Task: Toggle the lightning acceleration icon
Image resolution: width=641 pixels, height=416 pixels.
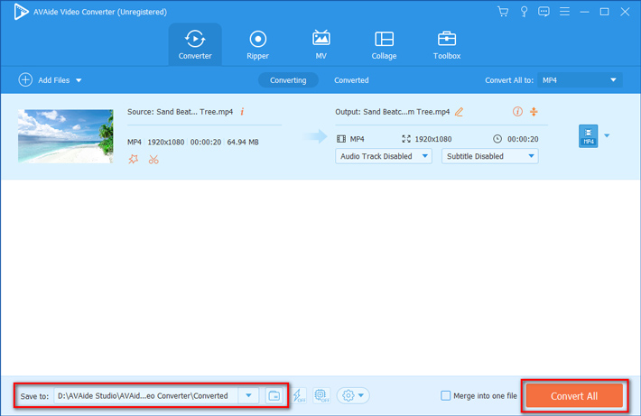Action: [299, 396]
